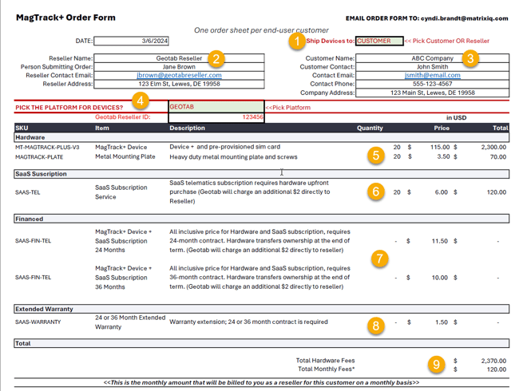Select the Customer Contact cell John Smith

(x=432, y=67)
